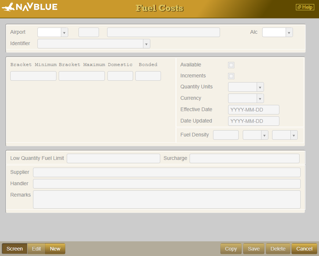Toggle the Increments checkbox
Viewport: 319px width, 256px height.
231,76
